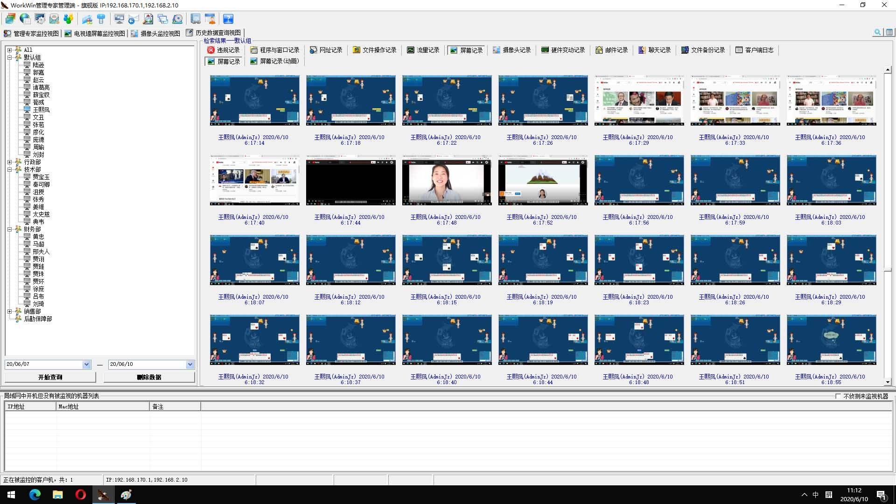Viewport: 896px width, 504px height.
Task: Open the 屏幕记录(动画) sub-tab
Action: [x=274, y=61]
